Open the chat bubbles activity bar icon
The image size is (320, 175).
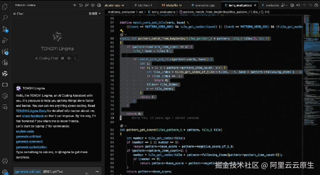(5, 107)
